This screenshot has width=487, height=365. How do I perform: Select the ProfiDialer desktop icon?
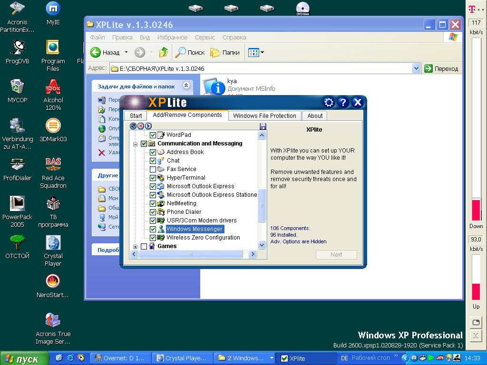[18, 169]
